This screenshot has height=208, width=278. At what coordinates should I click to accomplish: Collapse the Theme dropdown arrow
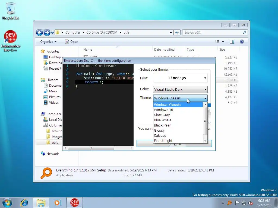pos(205,98)
